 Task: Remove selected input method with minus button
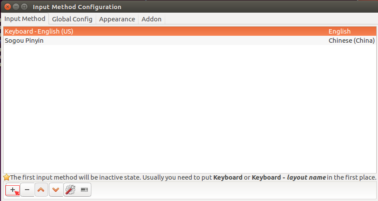(27, 190)
